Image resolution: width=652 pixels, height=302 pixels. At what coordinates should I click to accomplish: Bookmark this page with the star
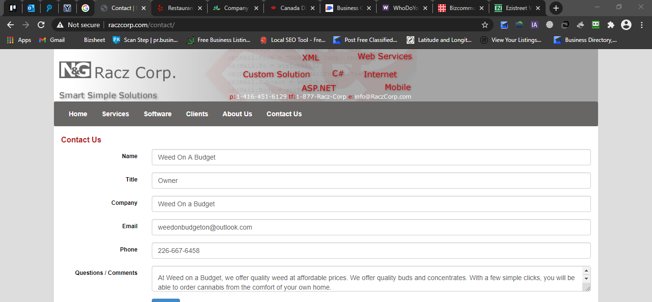[x=485, y=25]
